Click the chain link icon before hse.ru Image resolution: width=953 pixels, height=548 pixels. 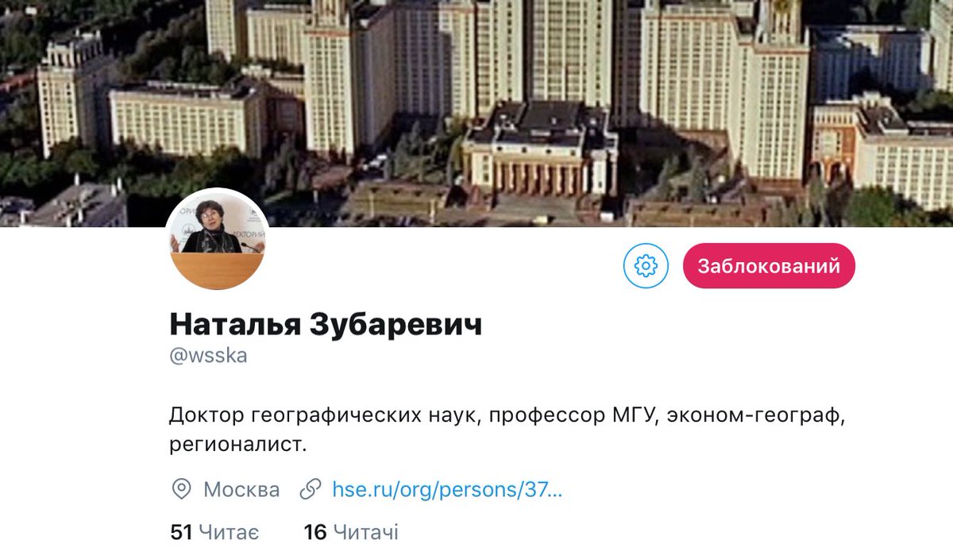pyautogui.click(x=311, y=489)
